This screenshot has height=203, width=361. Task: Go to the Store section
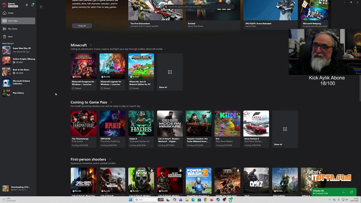click(x=18, y=37)
